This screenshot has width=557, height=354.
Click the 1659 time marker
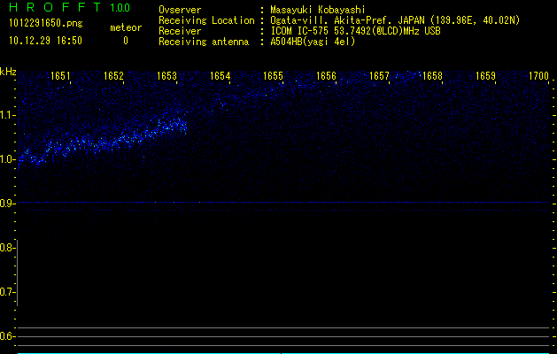485,76
